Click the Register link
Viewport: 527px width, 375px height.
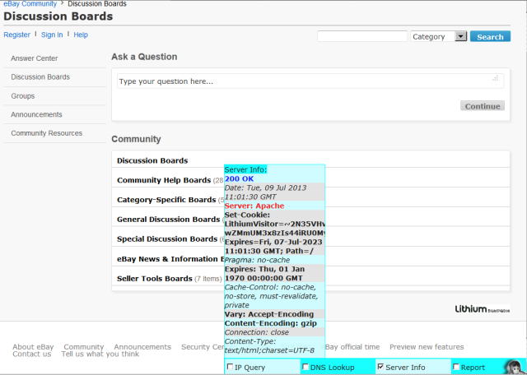coord(16,35)
